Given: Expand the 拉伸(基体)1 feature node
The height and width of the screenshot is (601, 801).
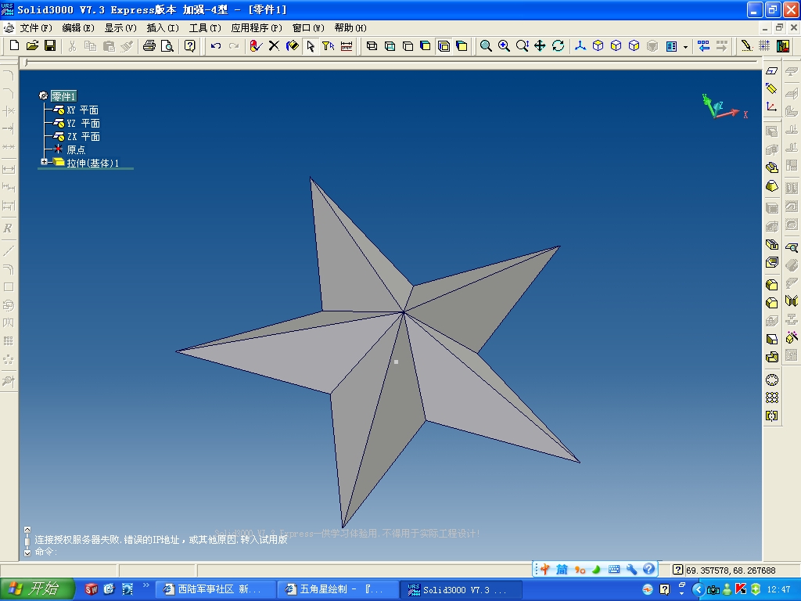Looking at the screenshot, I should [44, 161].
